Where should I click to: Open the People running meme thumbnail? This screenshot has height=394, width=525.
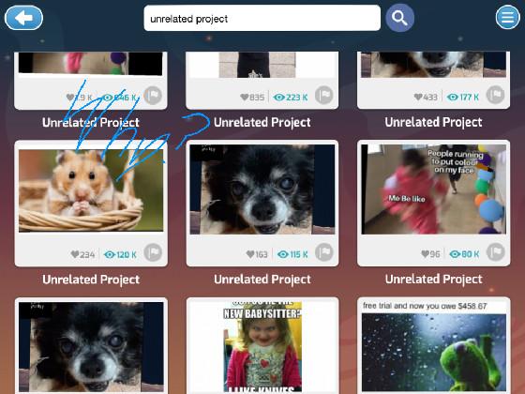pos(433,189)
